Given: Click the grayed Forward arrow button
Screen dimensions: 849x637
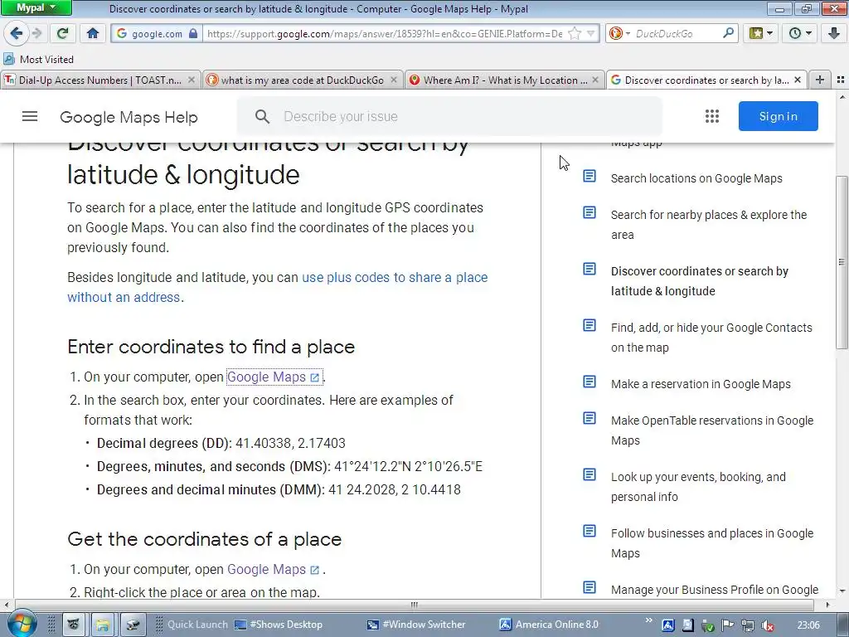Looking at the screenshot, I should click(x=36, y=33).
